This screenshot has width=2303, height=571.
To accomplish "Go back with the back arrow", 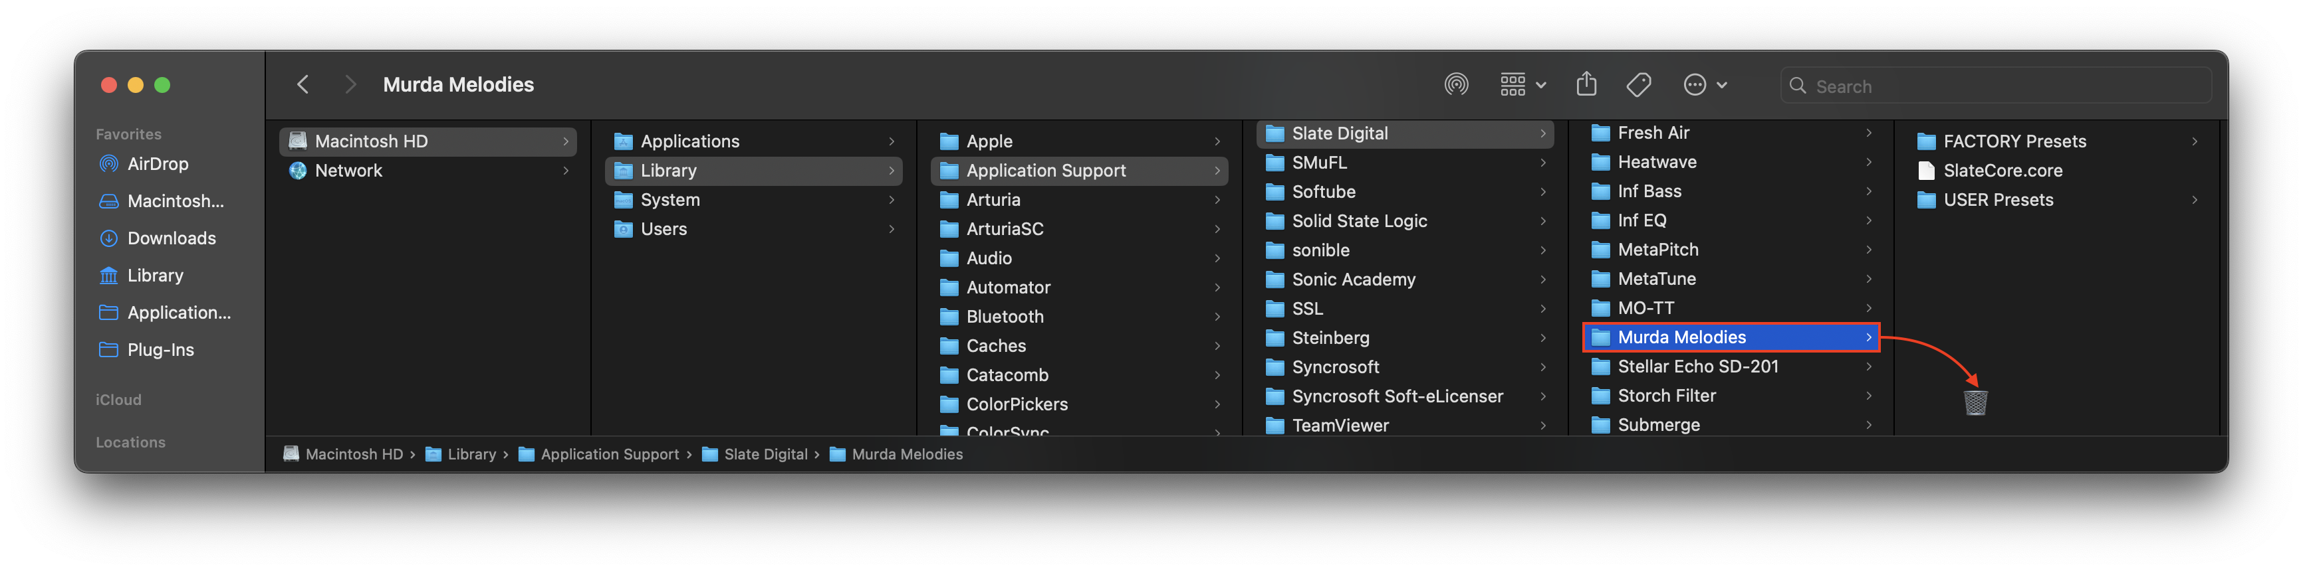I will click(x=303, y=85).
